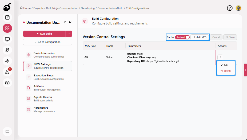Click the Add VCS button

[x=200, y=37]
